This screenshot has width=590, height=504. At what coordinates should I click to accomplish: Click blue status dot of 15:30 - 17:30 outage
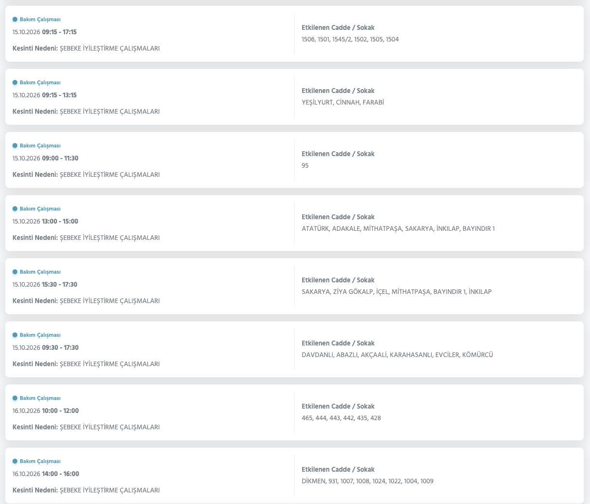15,272
